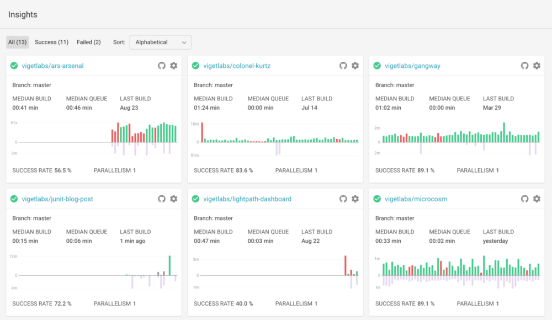Screen dimensions: 552x320
Task: Click the 01:24 min median build value
Action: pos(206,108)
